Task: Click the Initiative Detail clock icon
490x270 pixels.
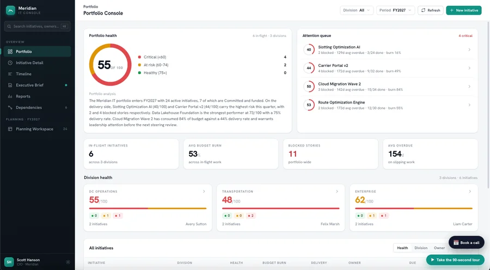Action: click(10, 63)
